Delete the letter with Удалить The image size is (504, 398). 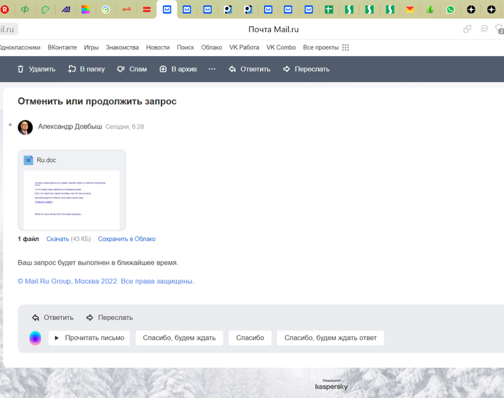point(42,69)
